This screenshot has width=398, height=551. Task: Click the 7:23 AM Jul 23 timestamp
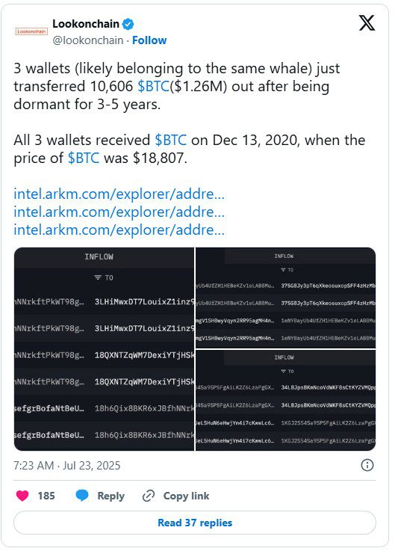pos(66,466)
